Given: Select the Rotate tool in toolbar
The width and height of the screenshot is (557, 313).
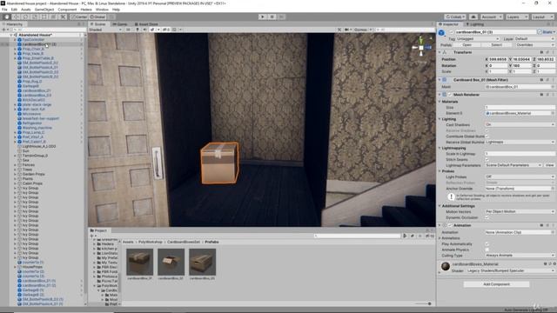Looking at the screenshot, I should pyautogui.click(x=25, y=17).
